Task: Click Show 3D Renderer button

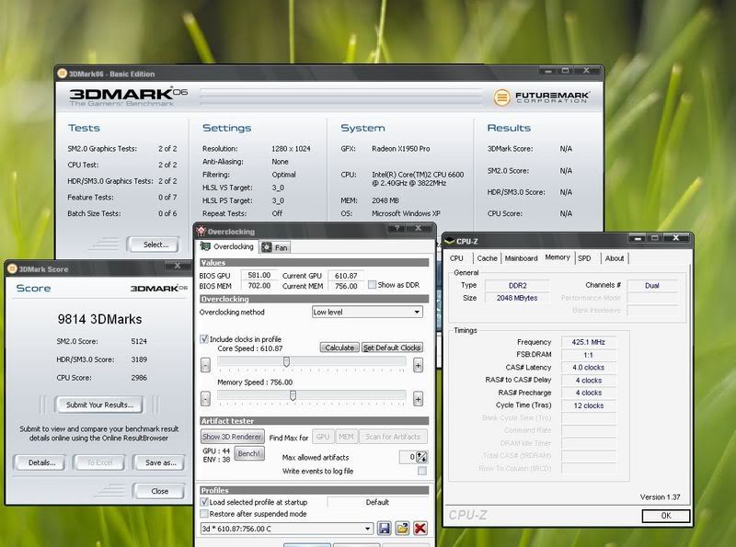Action: pyautogui.click(x=232, y=437)
